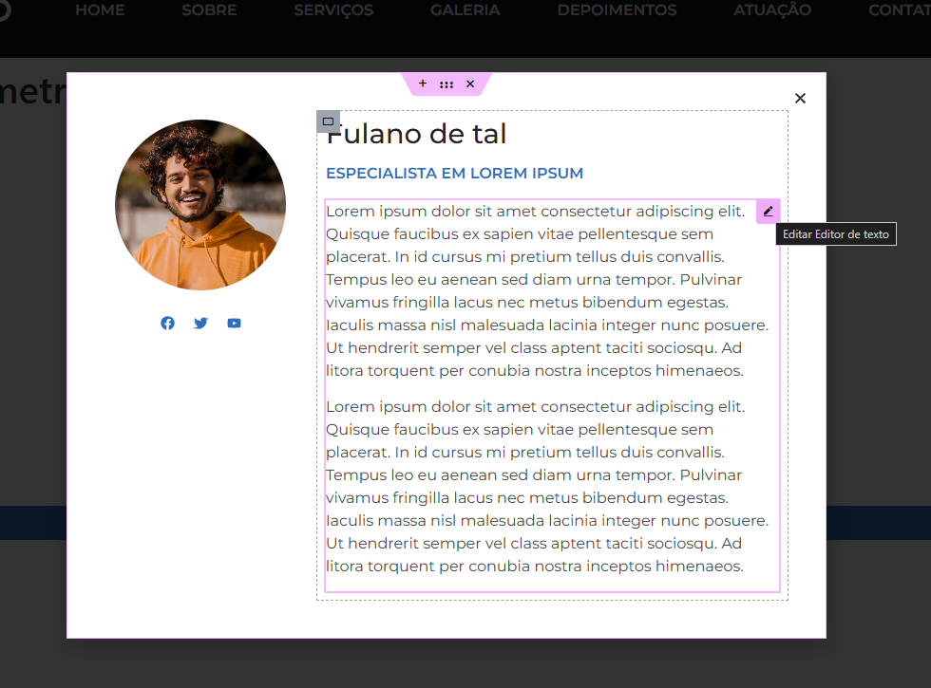Click the six-dot grid icon on the section handle

pyautogui.click(x=446, y=84)
